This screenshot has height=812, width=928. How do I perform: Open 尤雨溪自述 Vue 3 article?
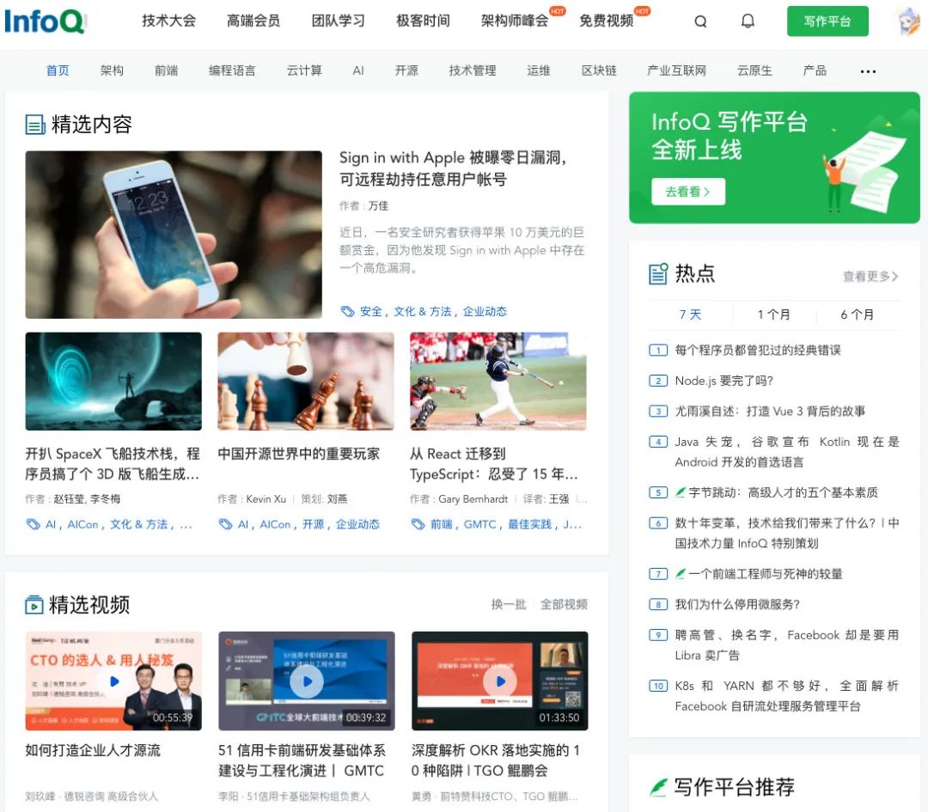pyautogui.click(x=770, y=412)
